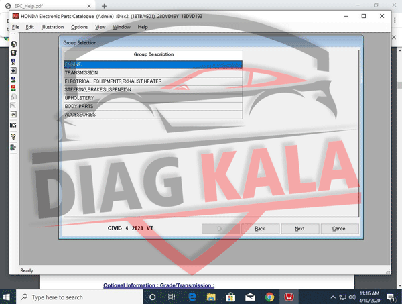
Task: Click the first icon in the left toolbar
Action: (x=13, y=44)
